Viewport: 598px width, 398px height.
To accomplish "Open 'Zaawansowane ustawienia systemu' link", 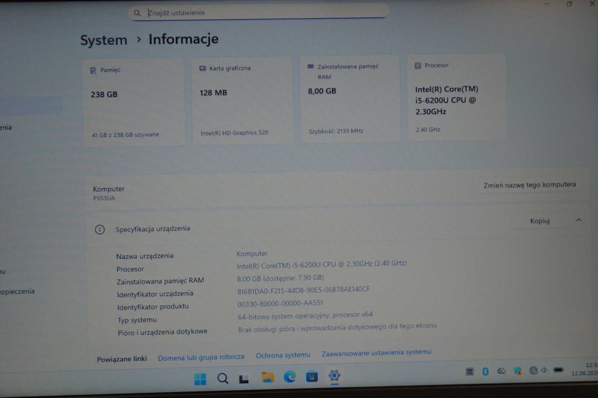I will (376, 353).
